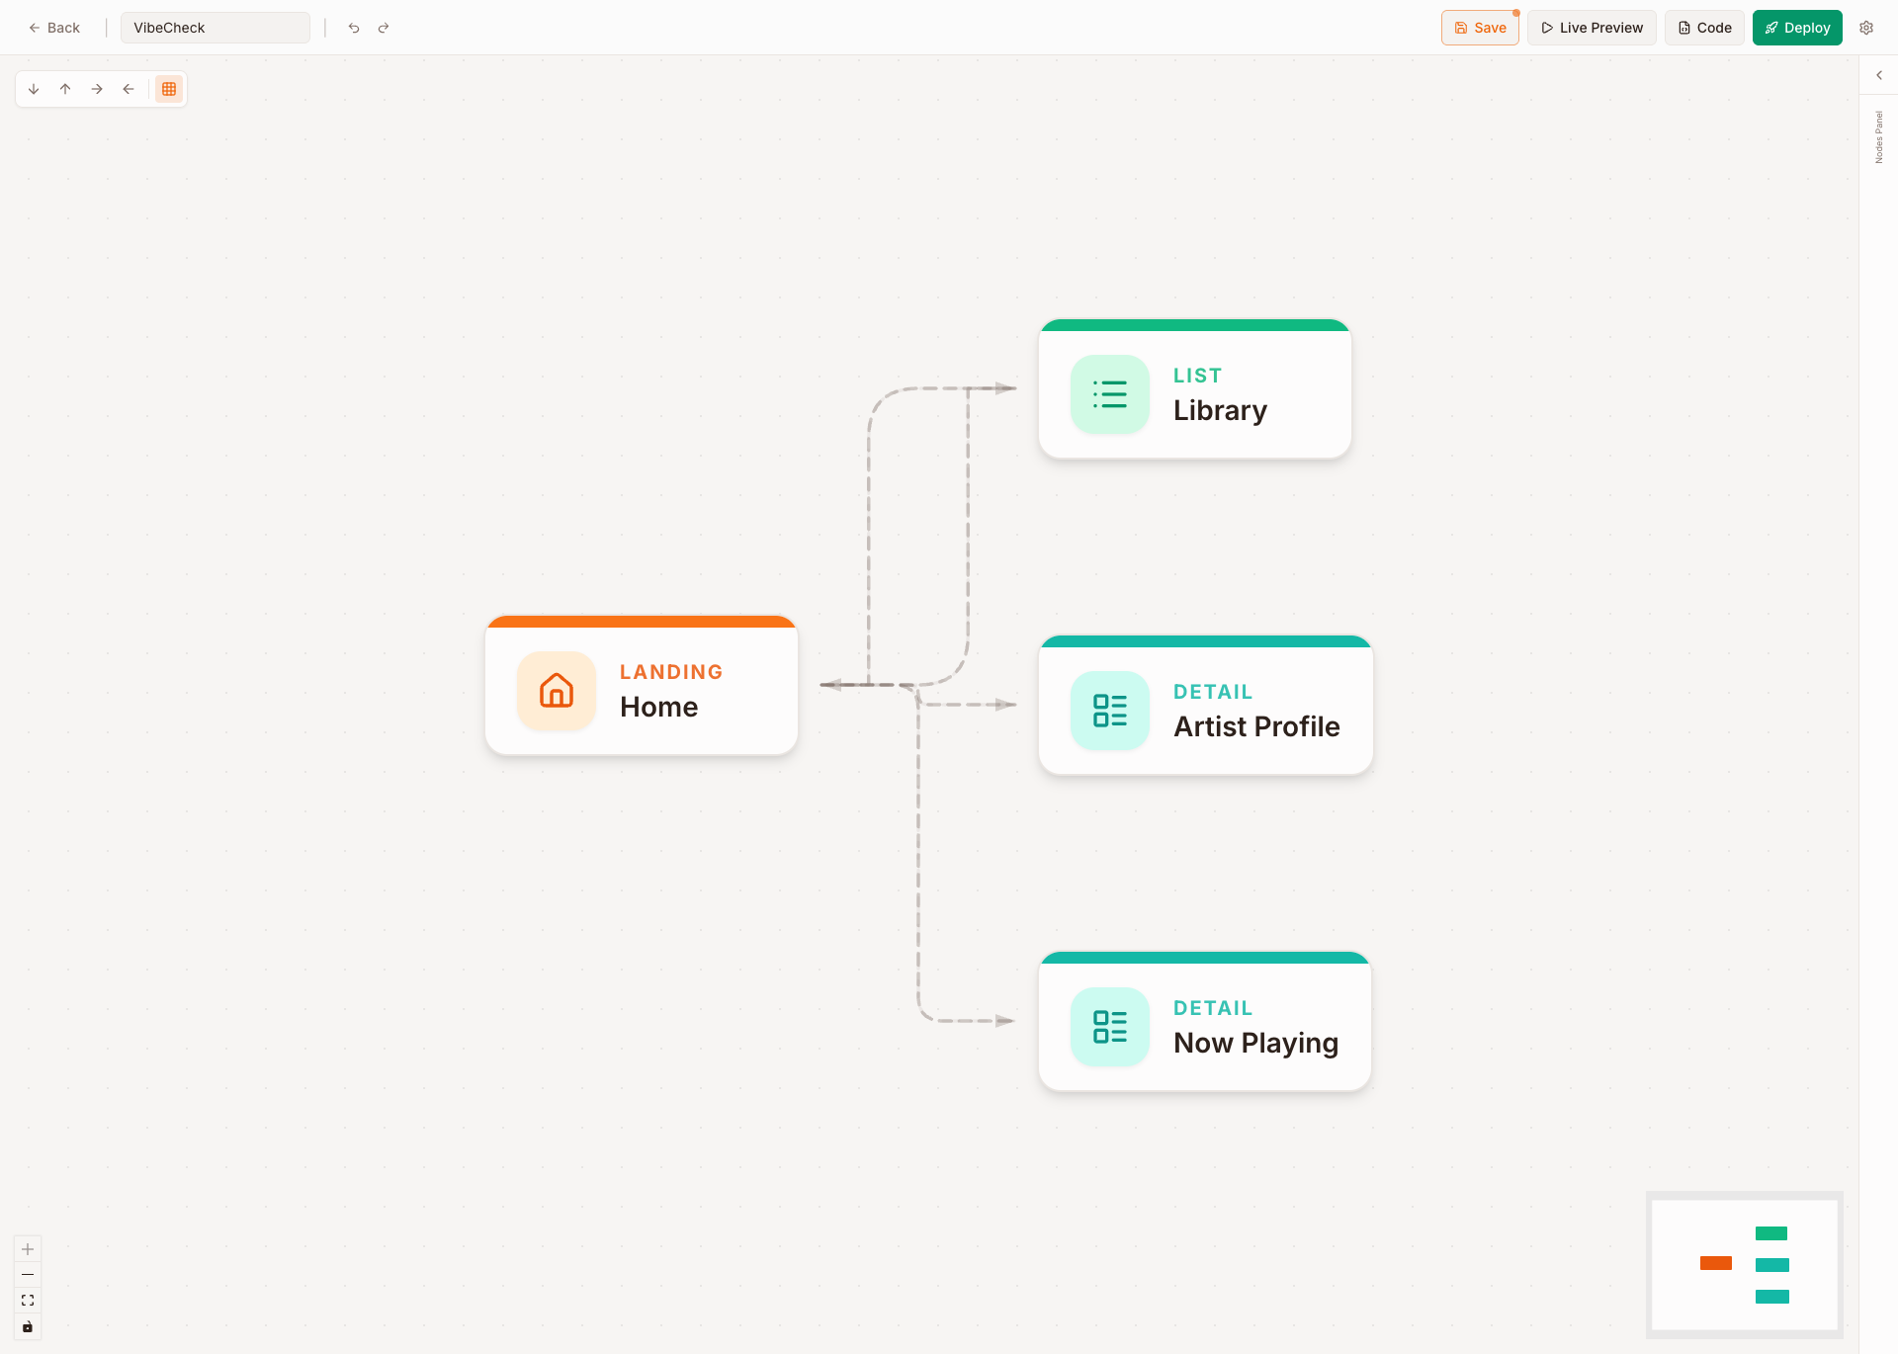Open the Code view

click(x=1703, y=28)
